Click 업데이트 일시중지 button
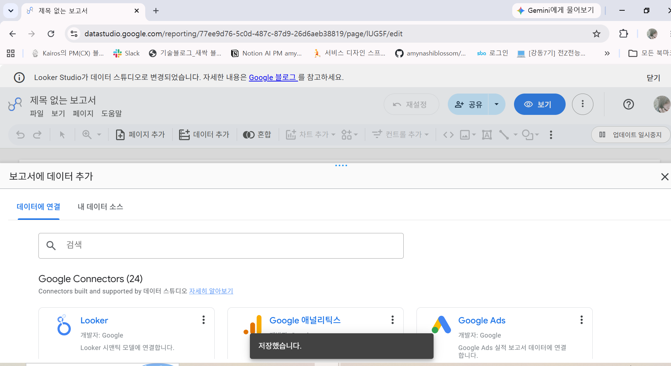 (630, 135)
